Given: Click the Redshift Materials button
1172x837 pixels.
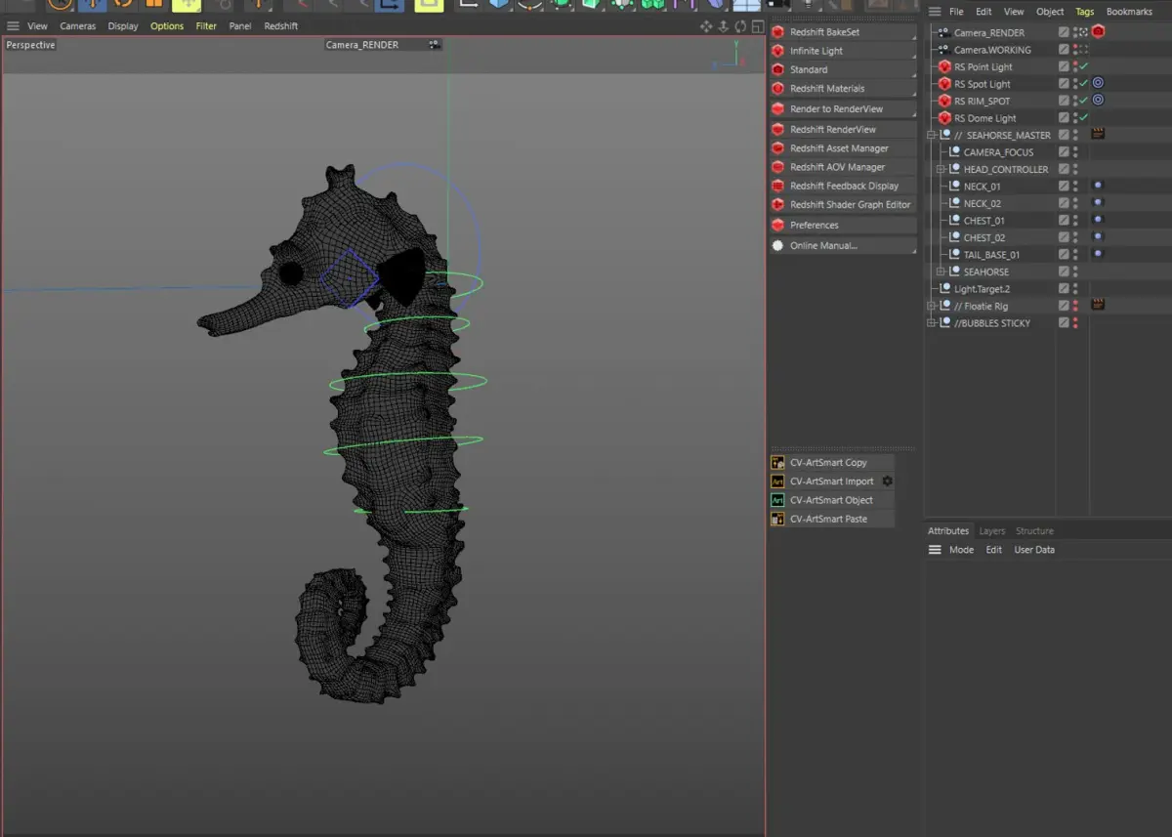Looking at the screenshot, I should 843,89.
